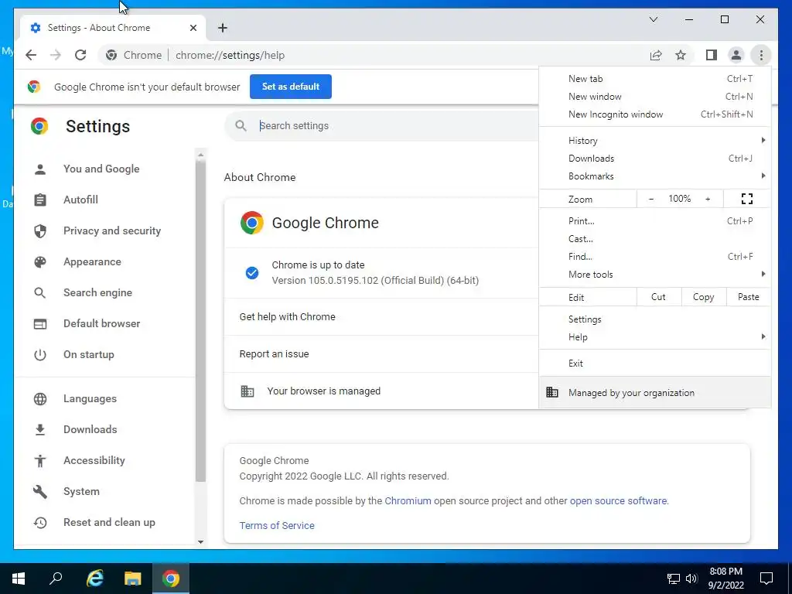Click the back navigation arrow

[x=31, y=55]
